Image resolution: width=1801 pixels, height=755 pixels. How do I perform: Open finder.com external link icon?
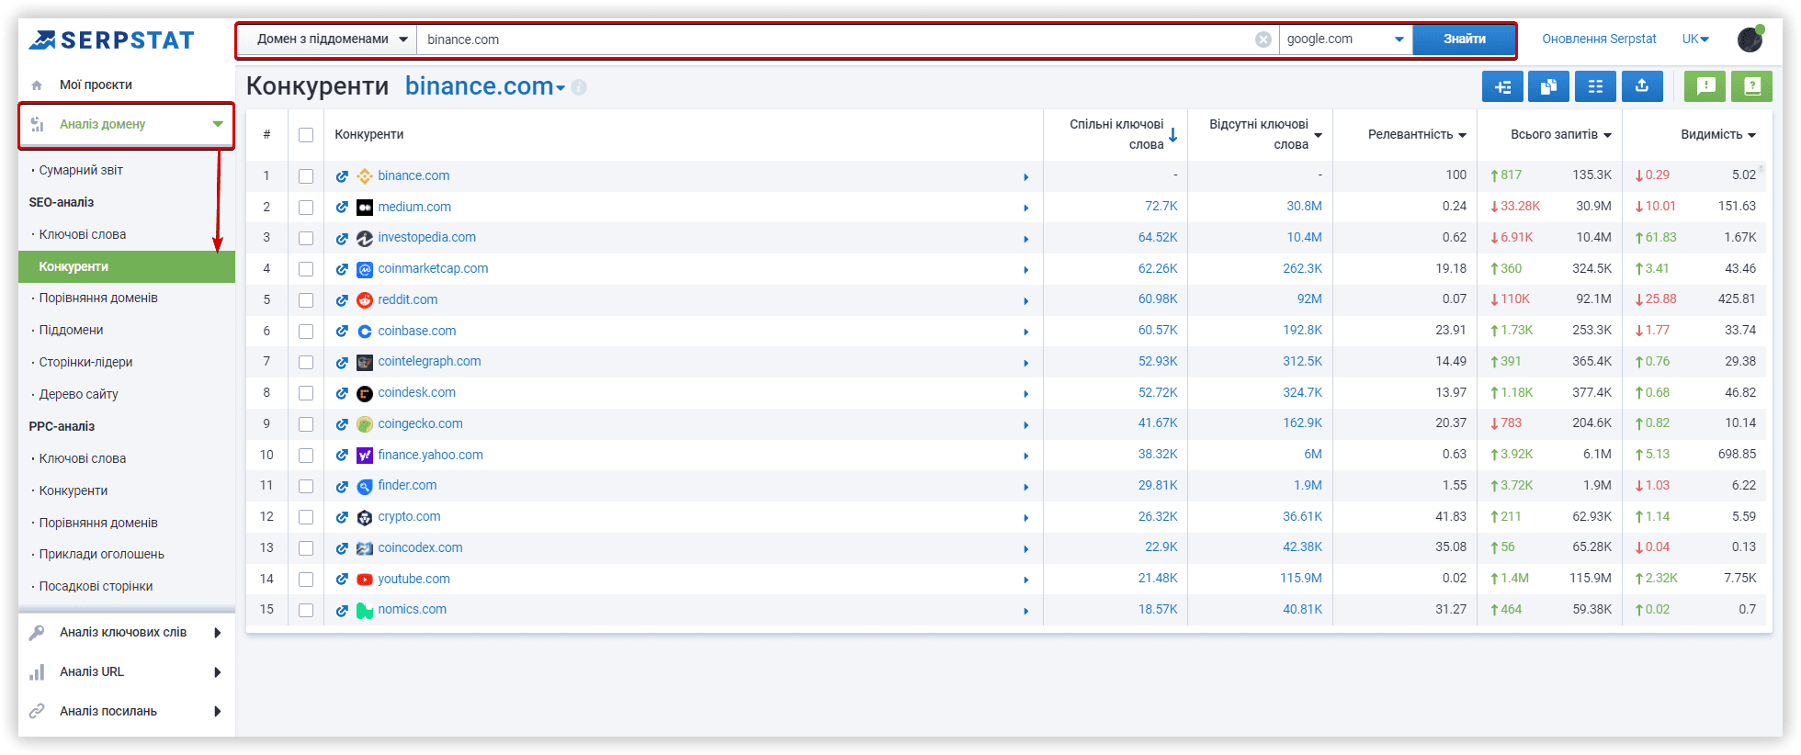coord(342,487)
